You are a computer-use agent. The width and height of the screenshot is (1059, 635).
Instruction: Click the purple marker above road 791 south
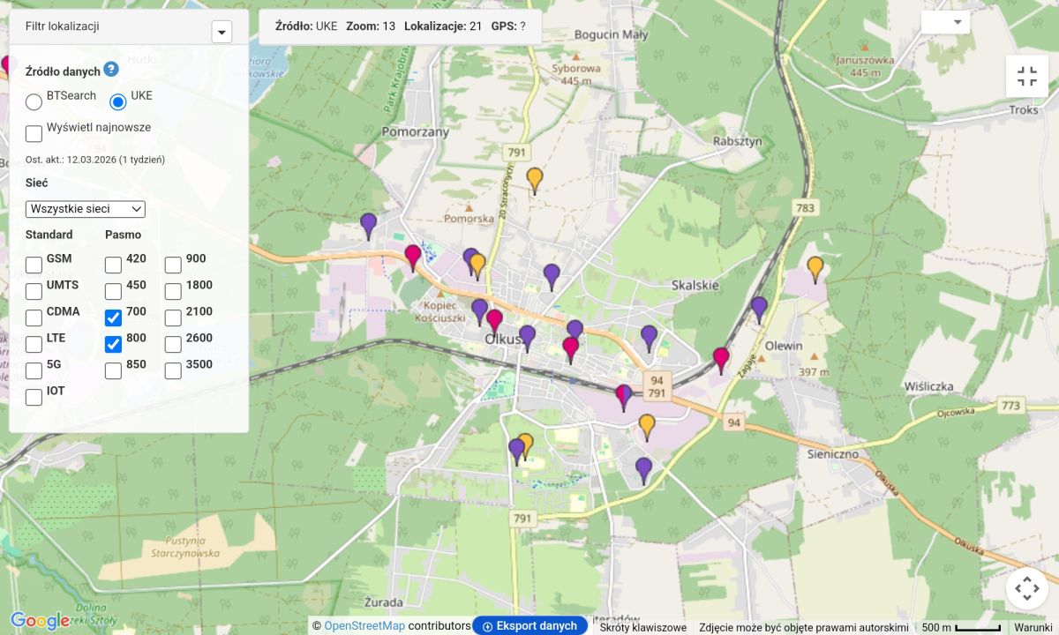point(516,451)
